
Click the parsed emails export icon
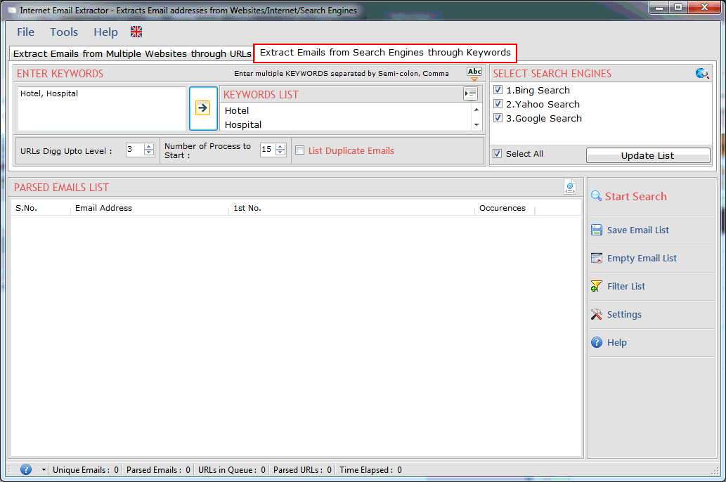pos(570,187)
